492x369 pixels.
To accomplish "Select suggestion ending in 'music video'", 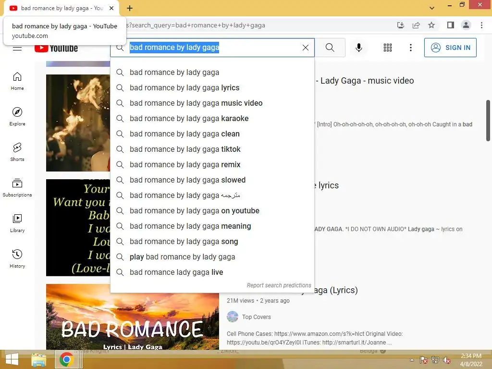I will click(x=212, y=103).
